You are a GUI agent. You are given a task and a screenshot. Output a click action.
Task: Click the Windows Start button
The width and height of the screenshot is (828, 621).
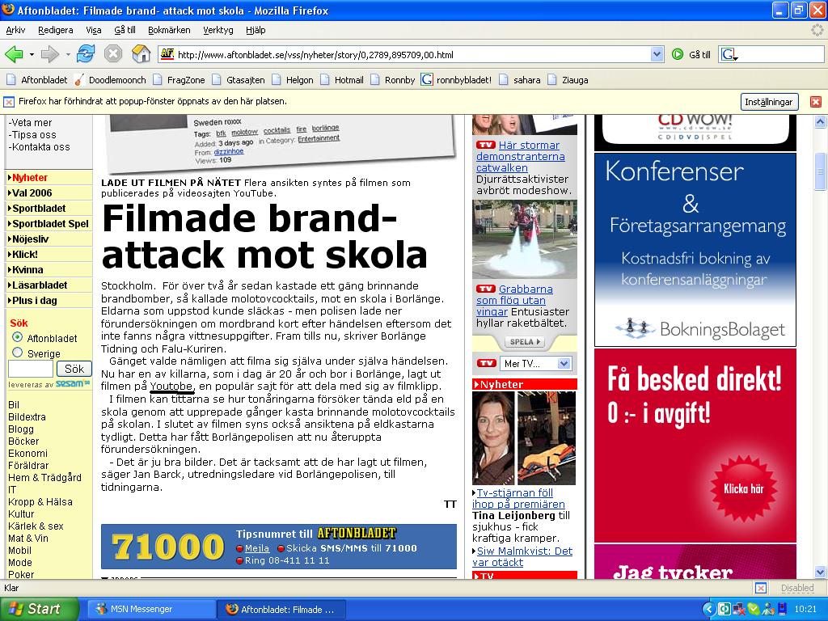pos(39,609)
